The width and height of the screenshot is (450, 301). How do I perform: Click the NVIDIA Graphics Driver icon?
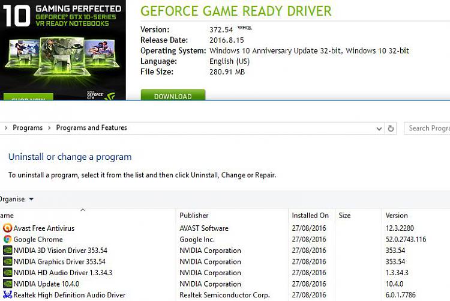coord(7,261)
